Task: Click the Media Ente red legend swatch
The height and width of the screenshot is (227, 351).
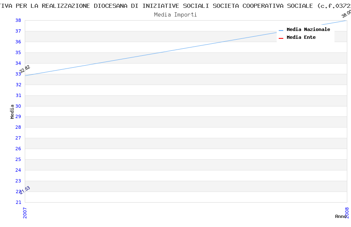Action: (281, 38)
